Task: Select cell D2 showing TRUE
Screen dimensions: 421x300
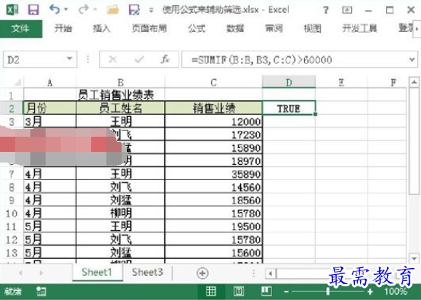Action: pos(289,109)
